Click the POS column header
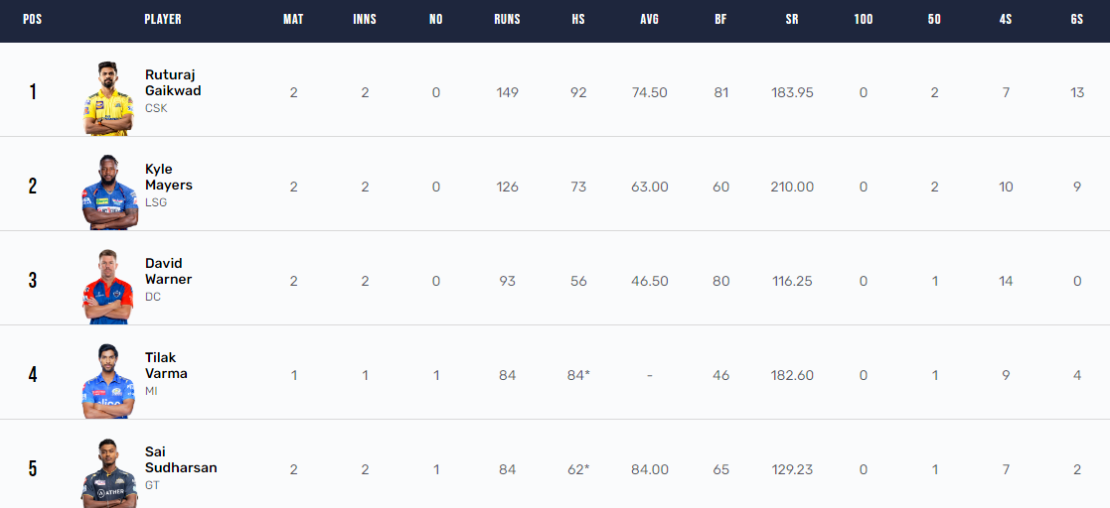The image size is (1110, 508). click(x=33, y=20)
